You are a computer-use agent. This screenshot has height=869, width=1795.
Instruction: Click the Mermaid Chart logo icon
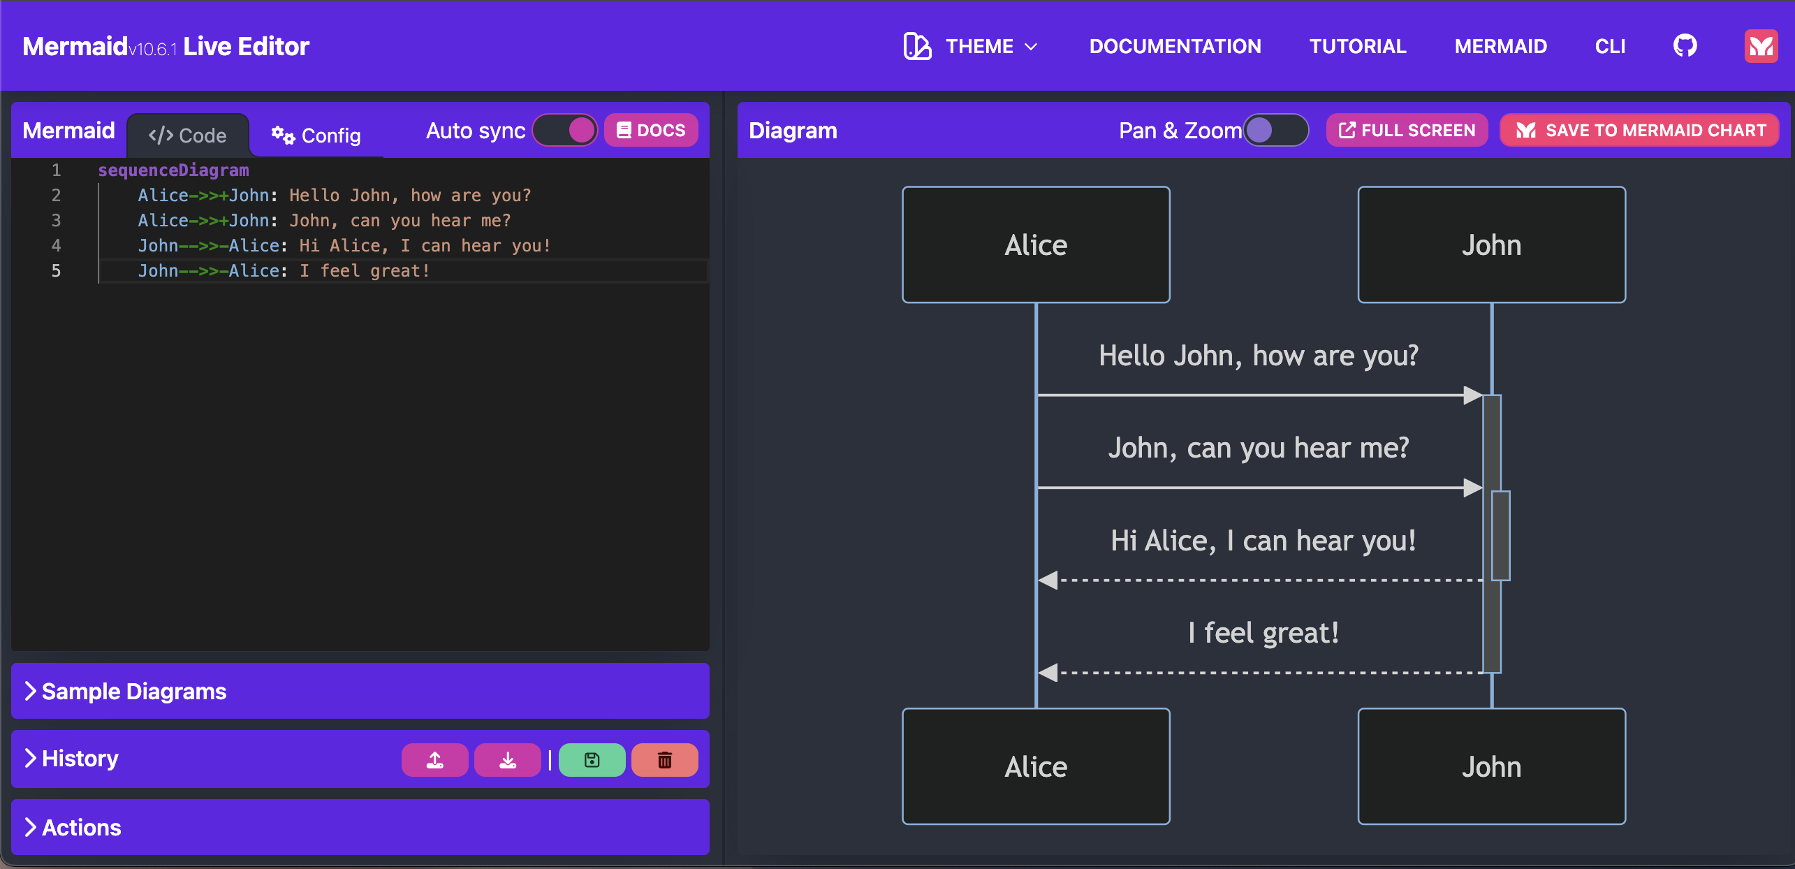[x=1760, y=46]
